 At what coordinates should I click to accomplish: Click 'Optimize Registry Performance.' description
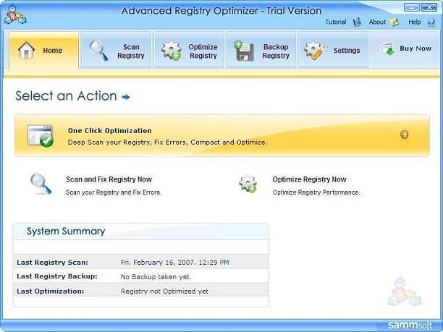316,192
